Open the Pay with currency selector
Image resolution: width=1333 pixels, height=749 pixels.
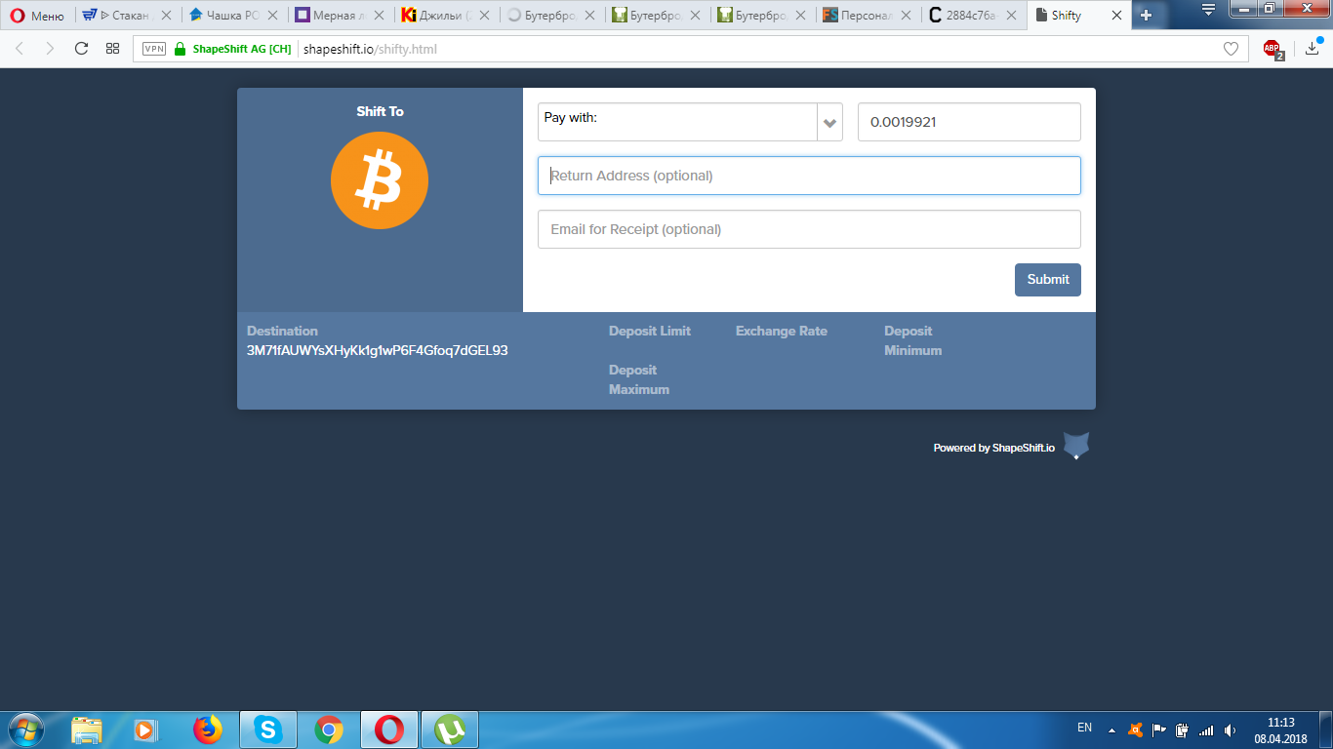[677, 123]
